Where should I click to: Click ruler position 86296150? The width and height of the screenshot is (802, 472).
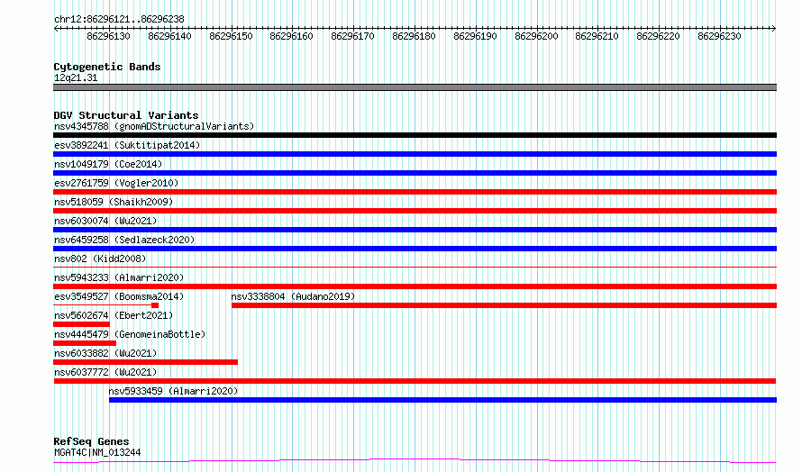pyautogui.click(x=232, y=36)
